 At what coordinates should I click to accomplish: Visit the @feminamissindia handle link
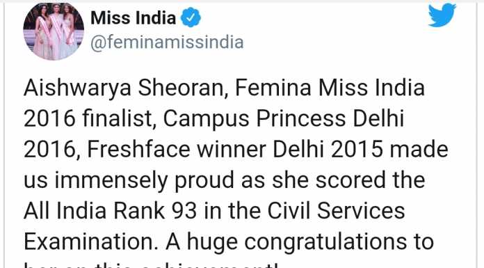click(x=167, y=42)
